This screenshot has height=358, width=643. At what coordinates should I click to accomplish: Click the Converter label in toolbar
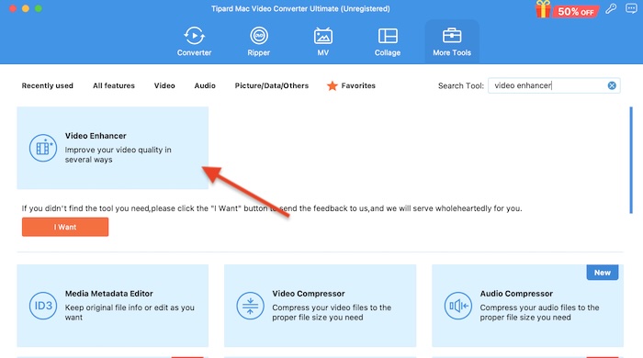[x=194, y=52]
